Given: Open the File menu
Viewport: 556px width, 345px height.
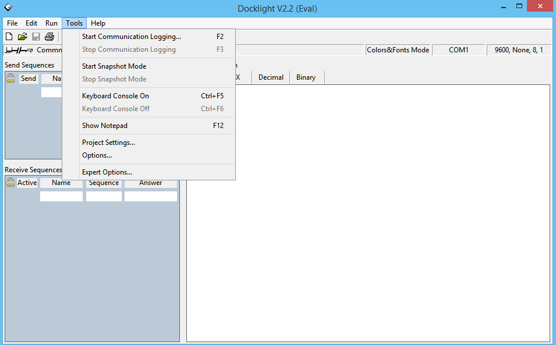Looking at the screenshot, I should click(x=12, y=23).
